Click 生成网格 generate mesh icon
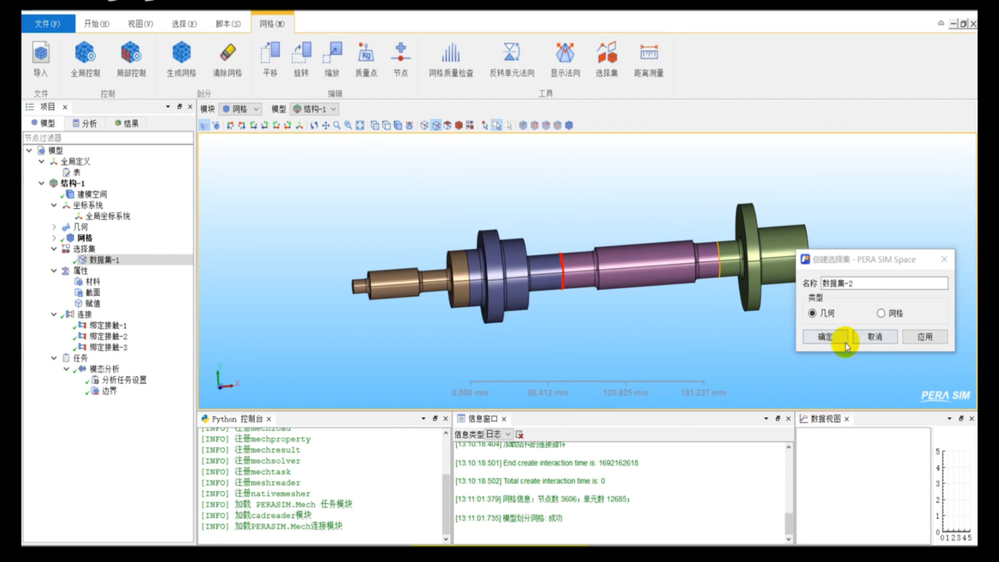The height and width of the screenshot is (562, 999). point(181,53)
